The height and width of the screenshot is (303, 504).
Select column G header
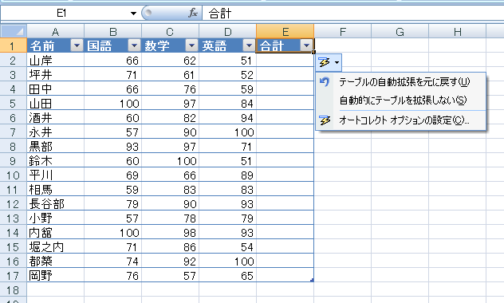[x=400, y=31]
